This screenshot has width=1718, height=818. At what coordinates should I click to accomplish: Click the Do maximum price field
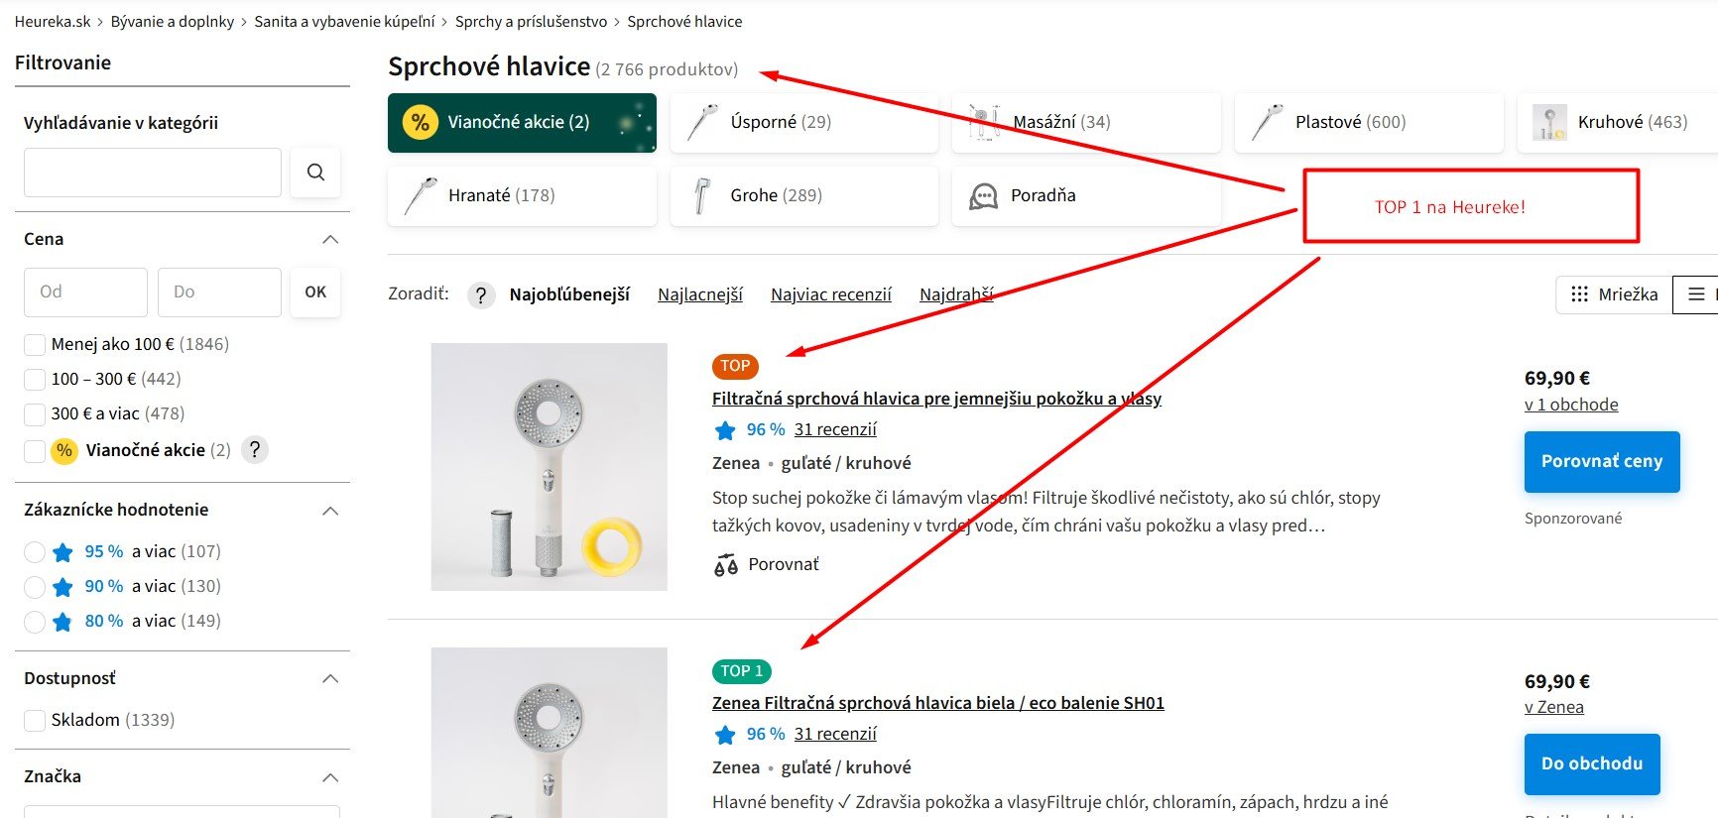click(219, 292)
